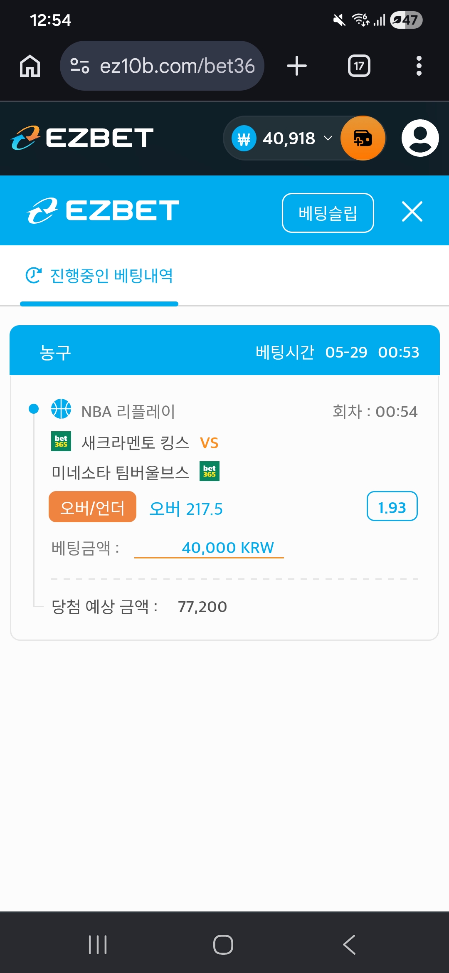Tap the basketball icon next to NBA 리플레이

coord(61,409)
